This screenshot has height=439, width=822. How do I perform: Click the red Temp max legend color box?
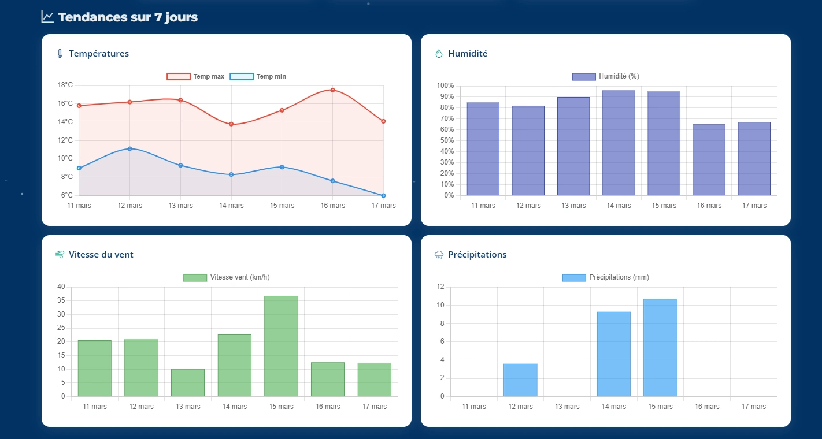[179, 76]
